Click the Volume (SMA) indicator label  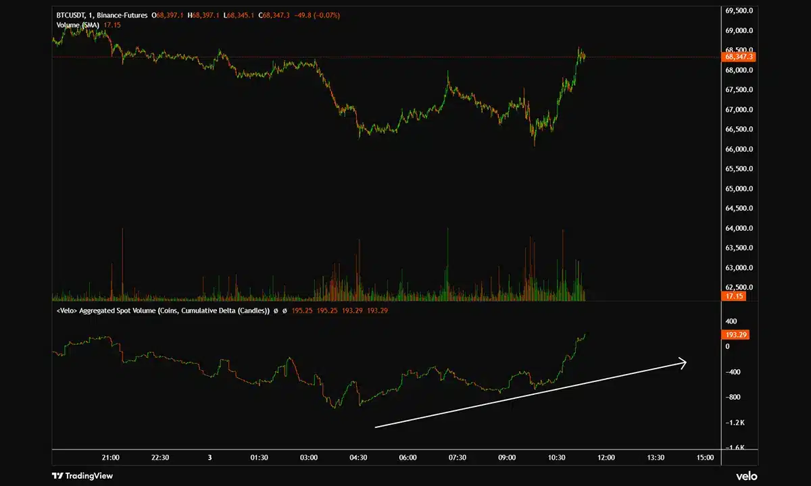[77, 25]
